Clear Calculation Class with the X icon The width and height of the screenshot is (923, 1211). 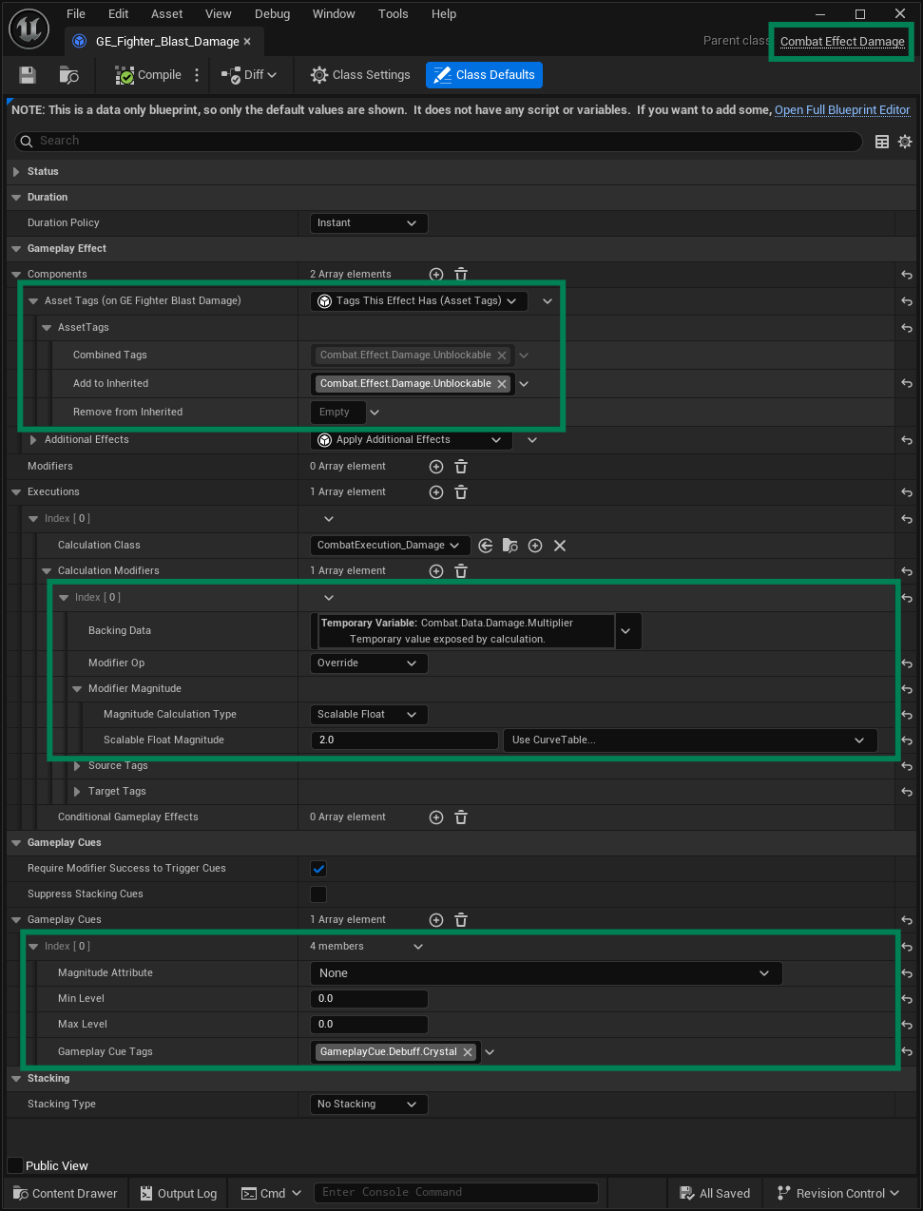click(560, 546)
